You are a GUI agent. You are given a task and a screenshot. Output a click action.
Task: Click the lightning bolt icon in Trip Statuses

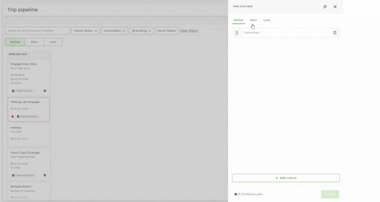(x=325, y=7)
